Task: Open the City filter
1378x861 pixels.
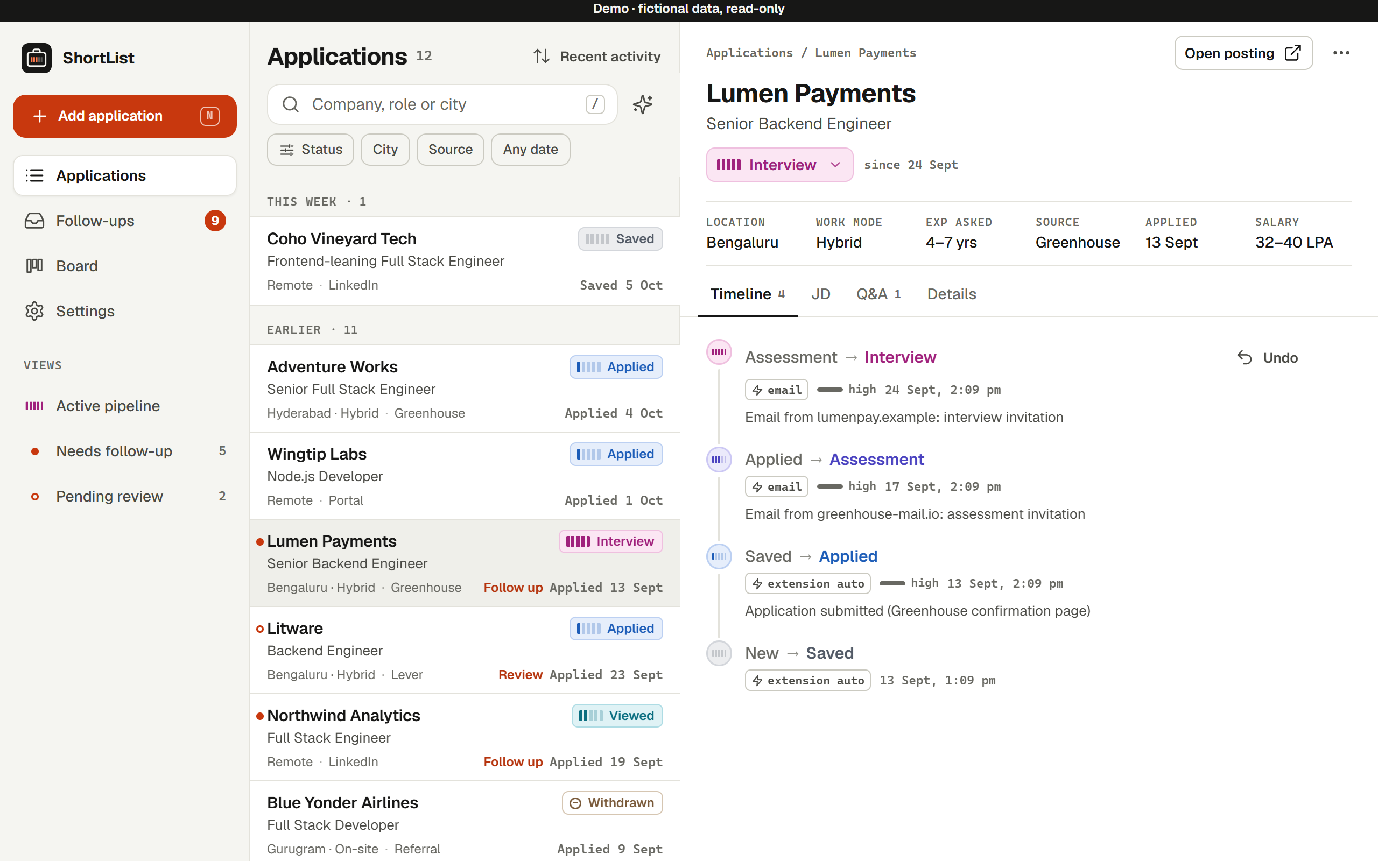Action: (385, 150)
